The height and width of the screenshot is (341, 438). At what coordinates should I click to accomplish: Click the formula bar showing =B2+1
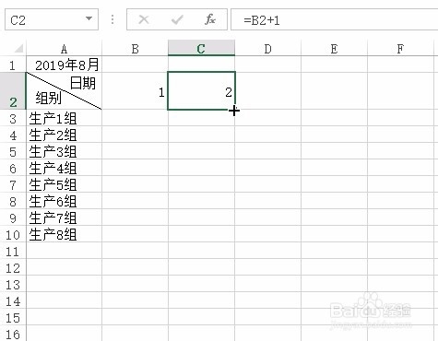tap(335, 20)
